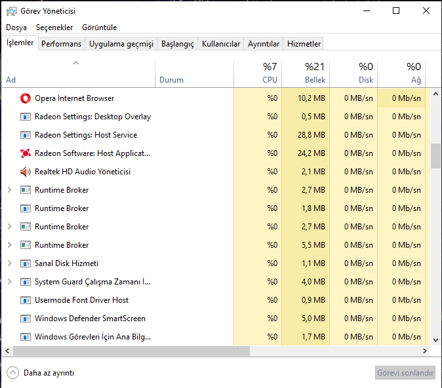
Task: Click the 4,0 MB memory value
Action: (313, 282)
